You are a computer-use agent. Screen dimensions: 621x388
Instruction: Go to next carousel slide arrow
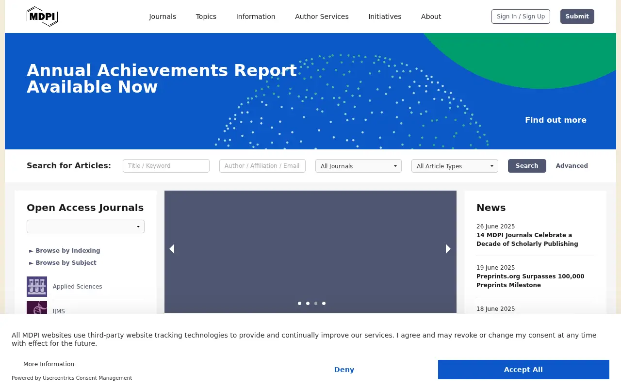[448, 249]
